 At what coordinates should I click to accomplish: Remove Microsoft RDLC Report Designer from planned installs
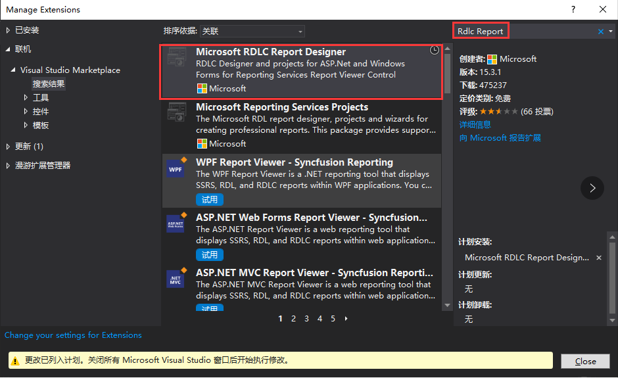pyautogui.click(x=599, y=258)
